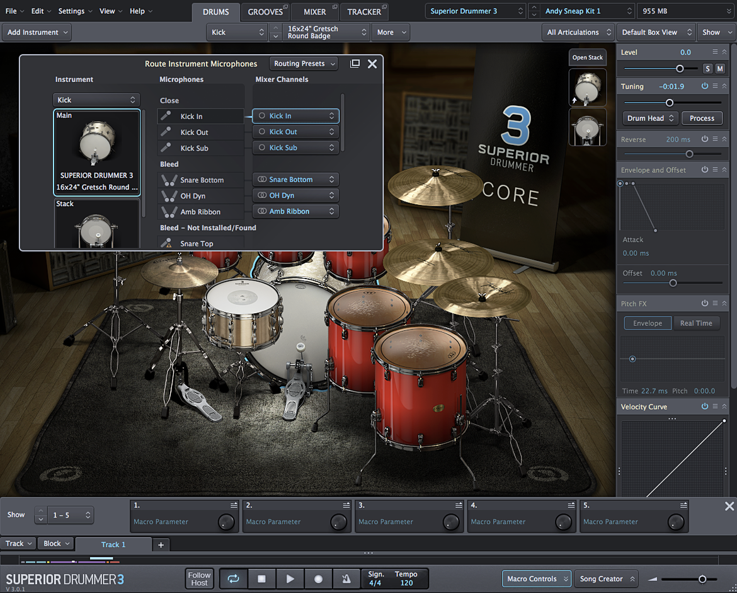Viewport: 737px width, 593px height.
Task: Select the top kick thumbnail under Open Stack
Action: 587,88
